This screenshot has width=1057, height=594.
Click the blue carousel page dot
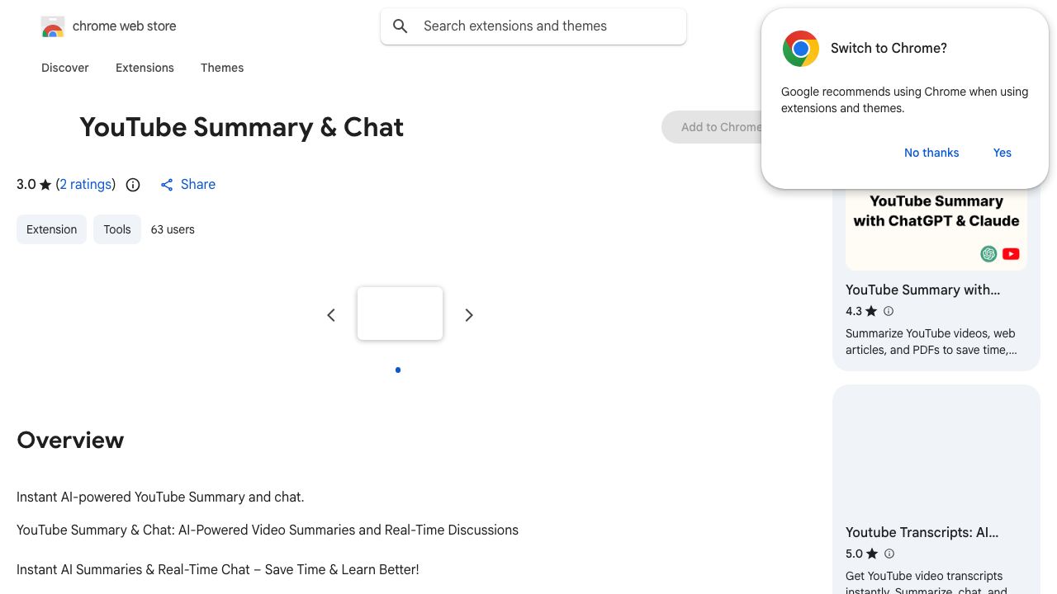click(398, 370)
